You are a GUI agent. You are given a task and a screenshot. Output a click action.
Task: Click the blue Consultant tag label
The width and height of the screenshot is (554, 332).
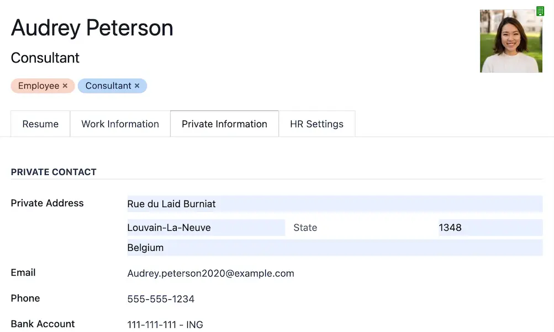coord(108,86)
